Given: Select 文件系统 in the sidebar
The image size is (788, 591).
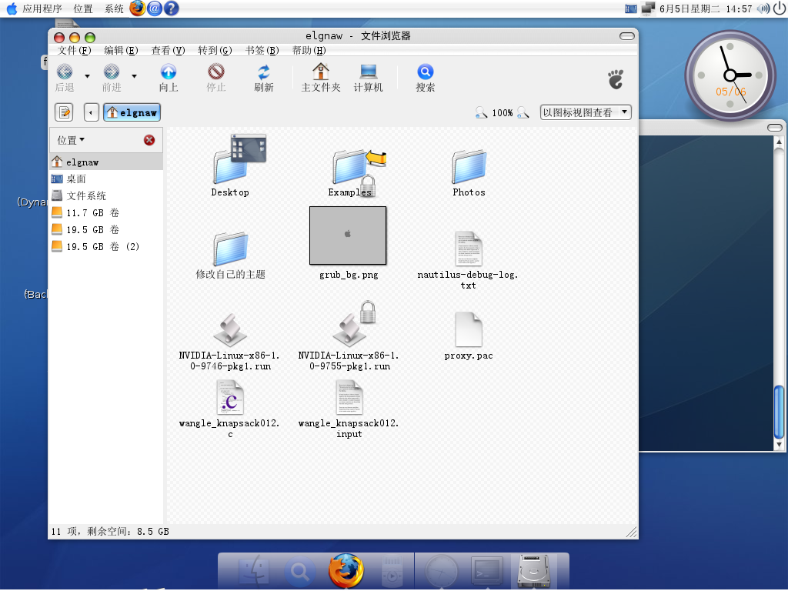Looking at the screenshot, I should coord(106,196).
